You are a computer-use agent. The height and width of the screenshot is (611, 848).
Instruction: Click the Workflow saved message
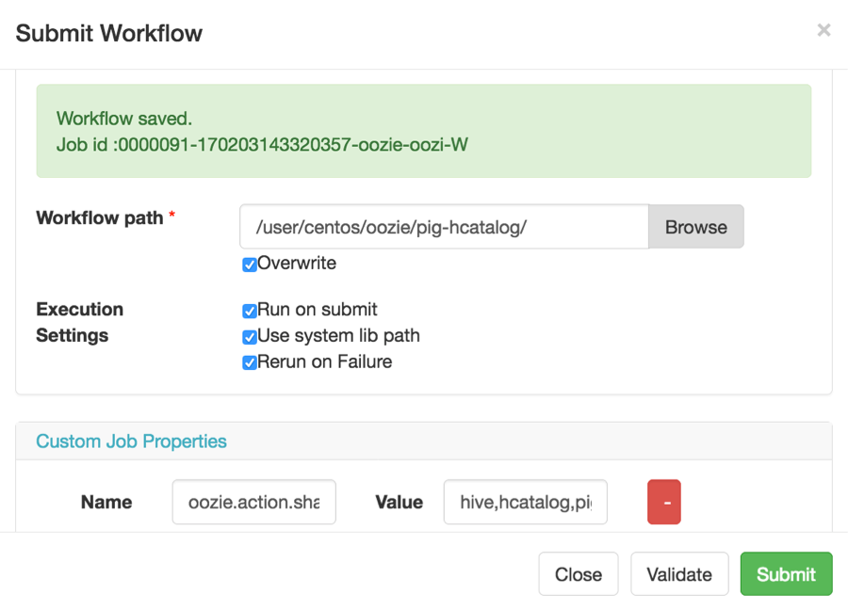124,119
